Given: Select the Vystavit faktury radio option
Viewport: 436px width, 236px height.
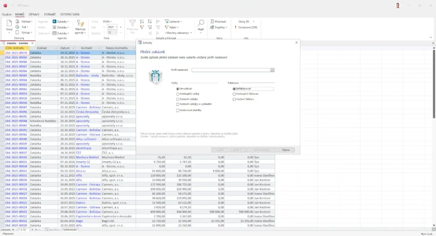Looking at the screenshot, I should [x=234, y=99].
